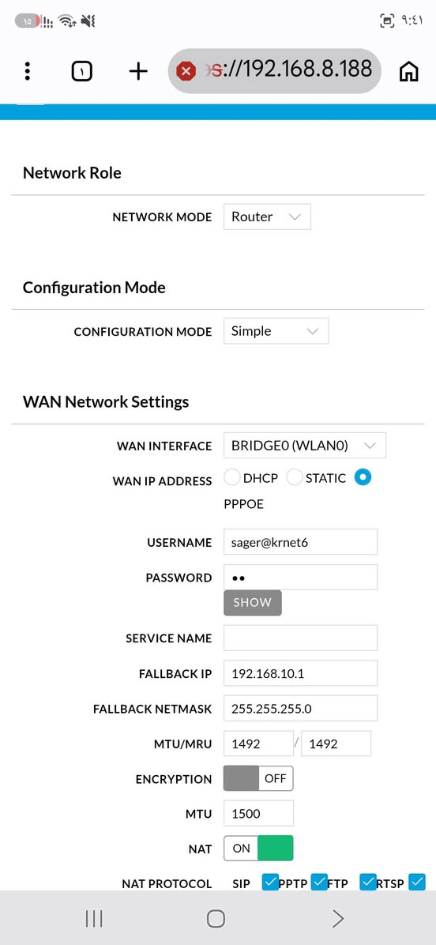This screenshot has width=436, height=945.
Task: Toggle the Encryption switch
Action: pos(258,778)
